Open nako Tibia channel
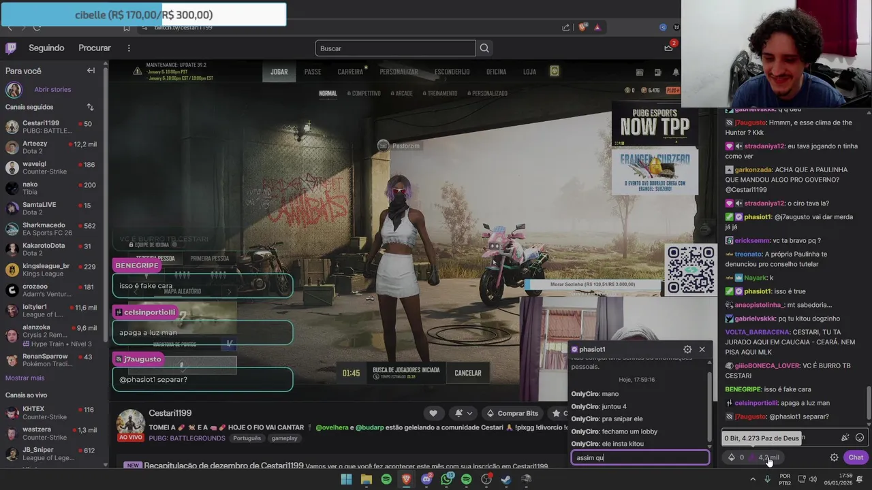 click(52, 188)
